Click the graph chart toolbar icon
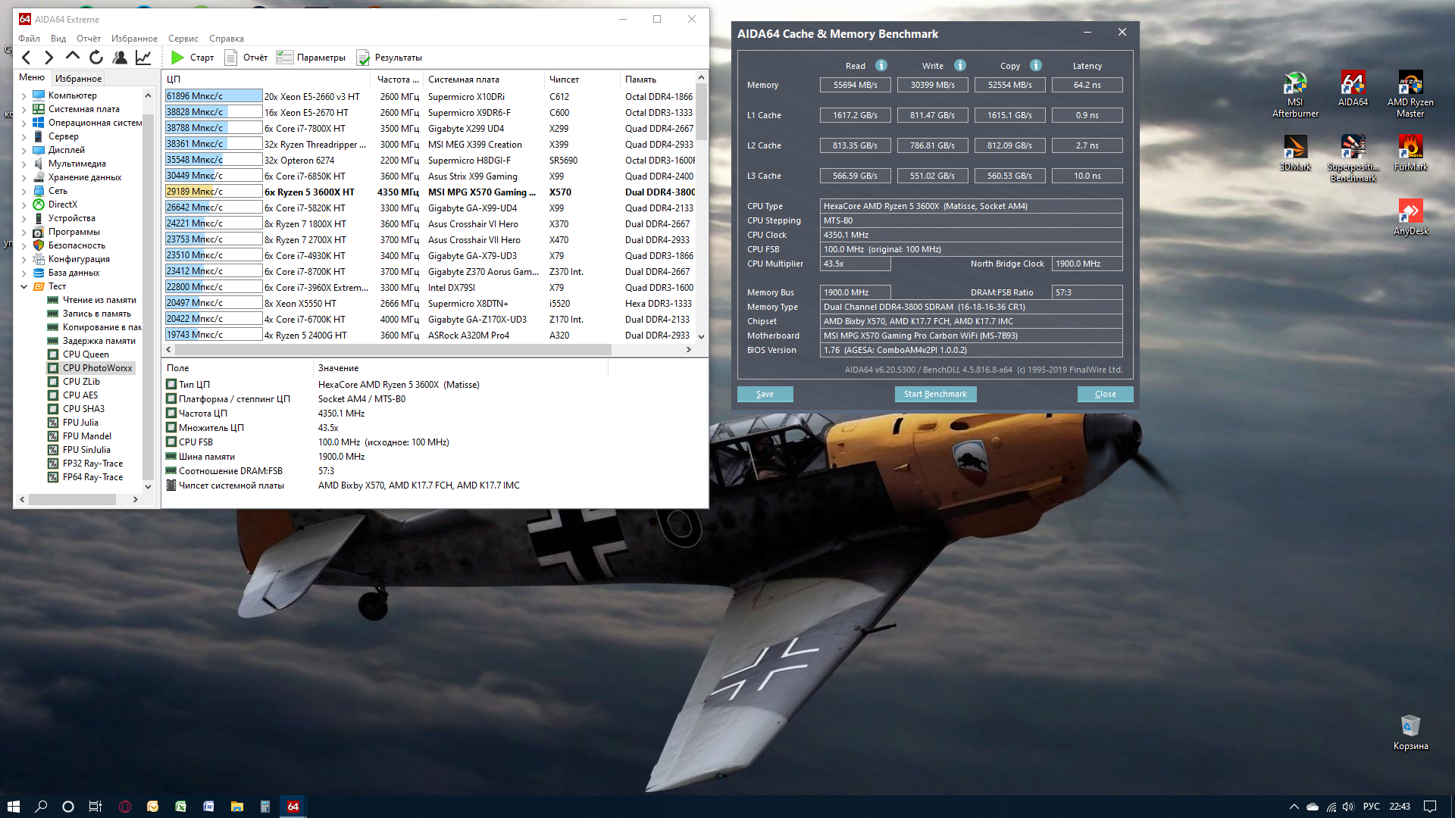This screenshot has width=1455, height=818. tap(143, 58)
